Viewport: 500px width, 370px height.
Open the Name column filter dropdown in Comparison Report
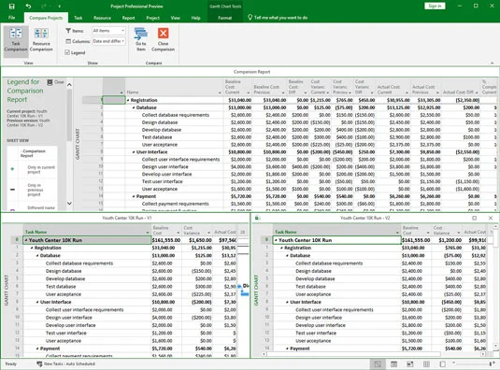coord(220,92)
